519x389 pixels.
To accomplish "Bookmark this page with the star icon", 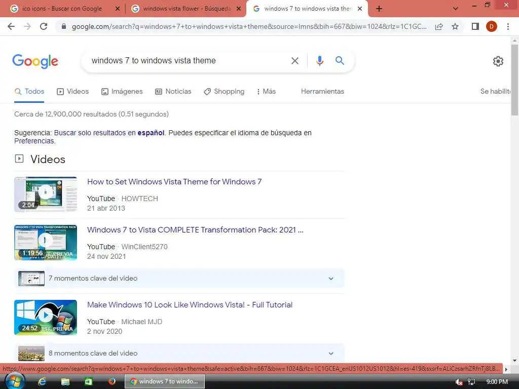I will pos(455,26).
